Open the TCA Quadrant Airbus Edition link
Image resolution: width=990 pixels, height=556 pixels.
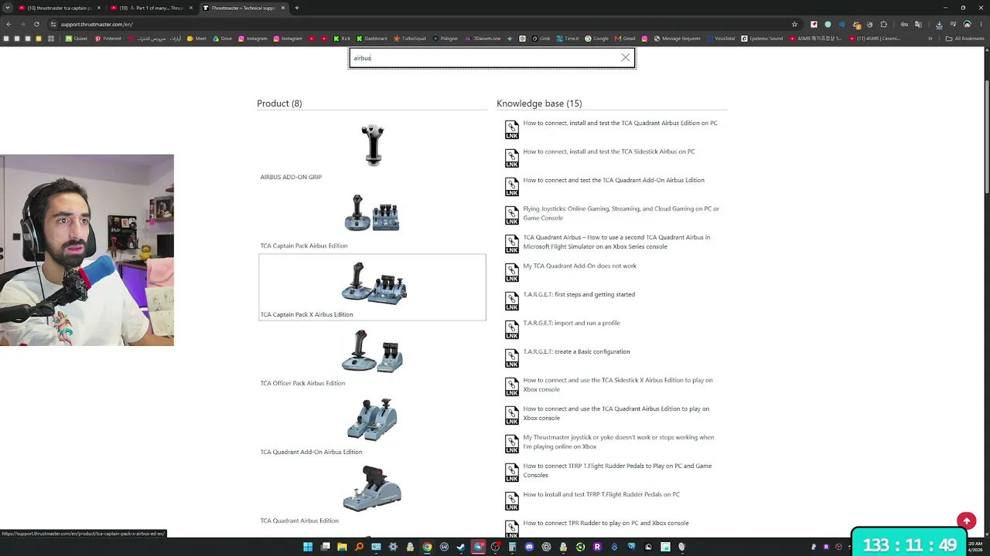point(299,520)
